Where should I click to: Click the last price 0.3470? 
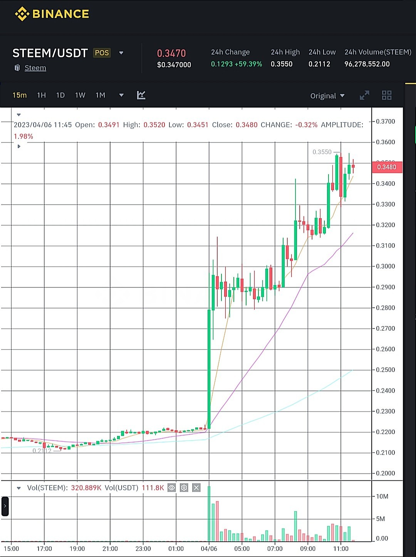[171, 53]
